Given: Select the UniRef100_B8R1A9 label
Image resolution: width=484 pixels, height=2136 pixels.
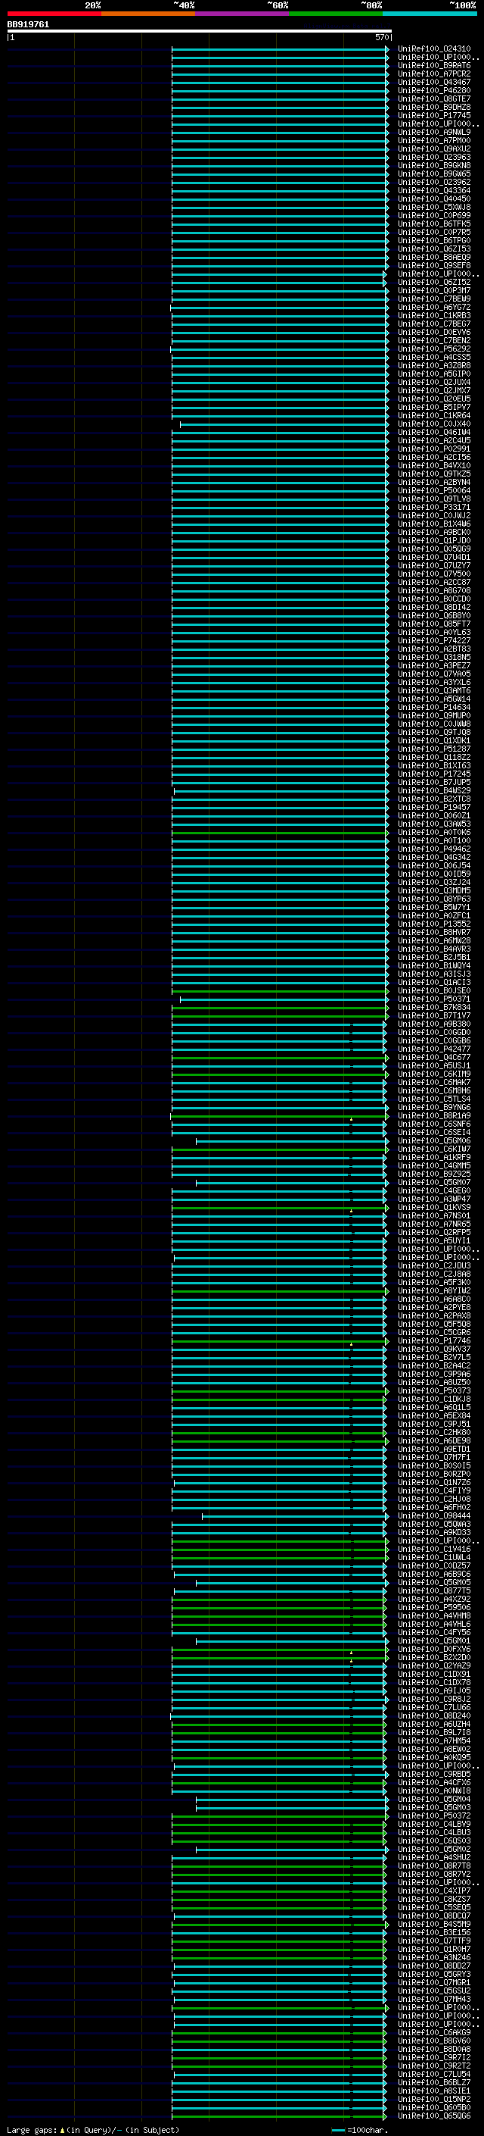Looking at the screenshot, I should [434, 1115].
